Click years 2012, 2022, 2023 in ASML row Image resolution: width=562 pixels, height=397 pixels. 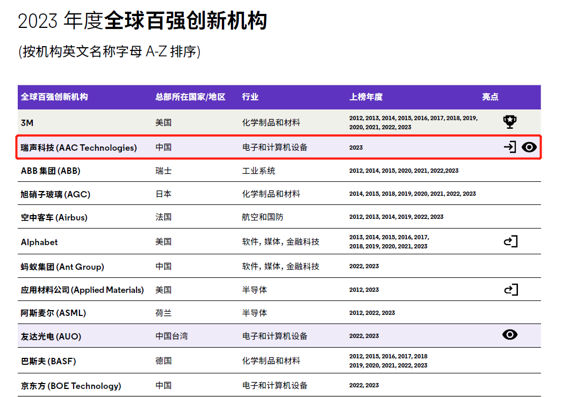point(372,313)
